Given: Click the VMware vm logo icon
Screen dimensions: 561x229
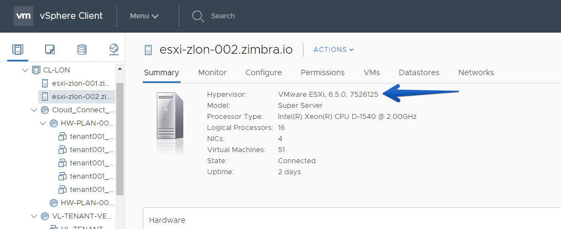Looking at the screenshot, I should click(24, 16).
